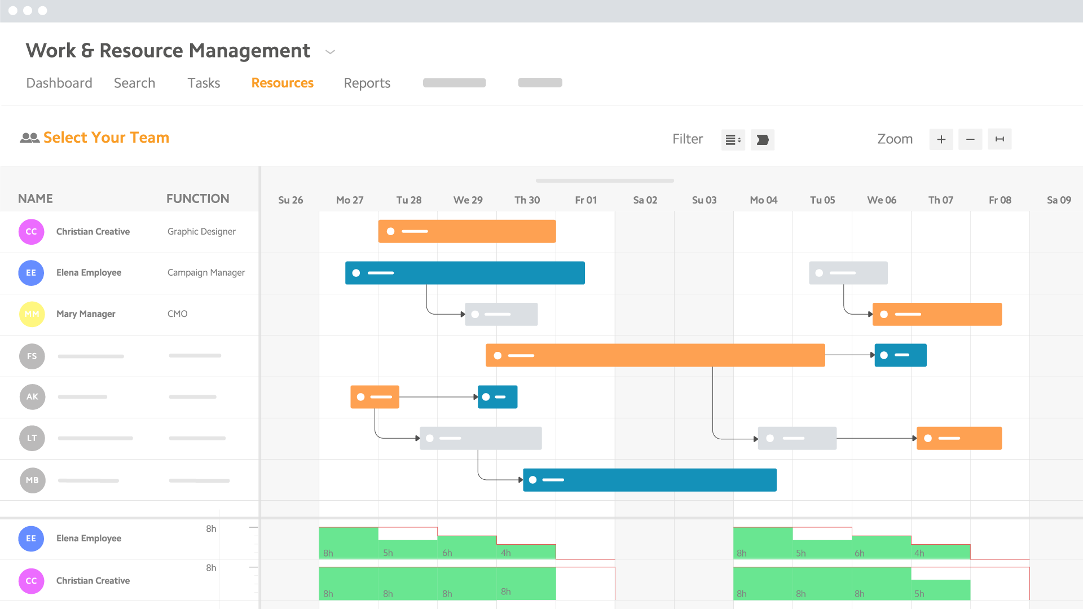Image resolution: width=1083 pixels, height=609 pixels.
Task: Click the Th 30 date column header
Action: tap(527, 200)
